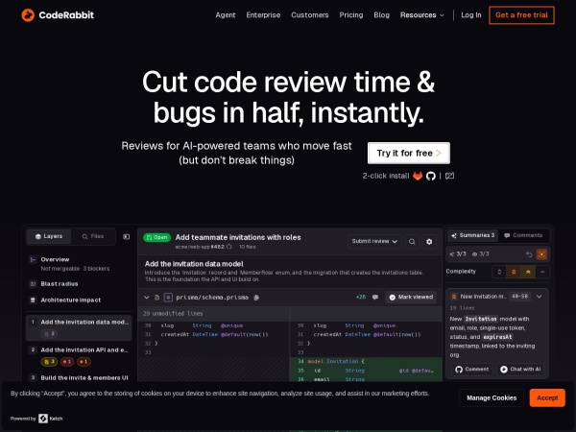Image resolution: width=576 pixels, height=432 pixels.
Task: Click the file count badge under layer 1
Action: (49, 333)
